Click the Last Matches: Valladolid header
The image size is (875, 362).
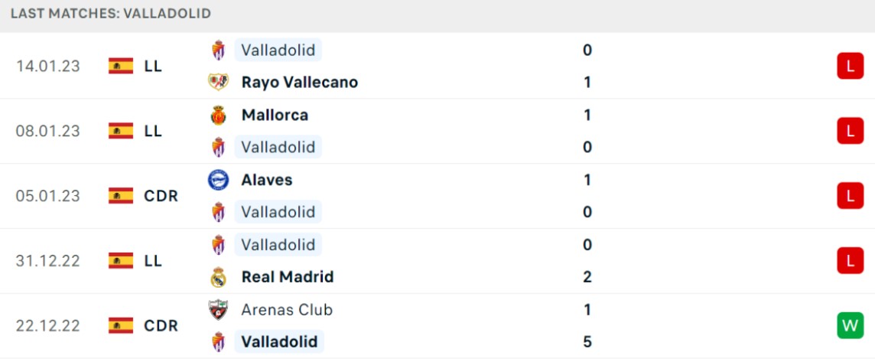tap(111, 14)
